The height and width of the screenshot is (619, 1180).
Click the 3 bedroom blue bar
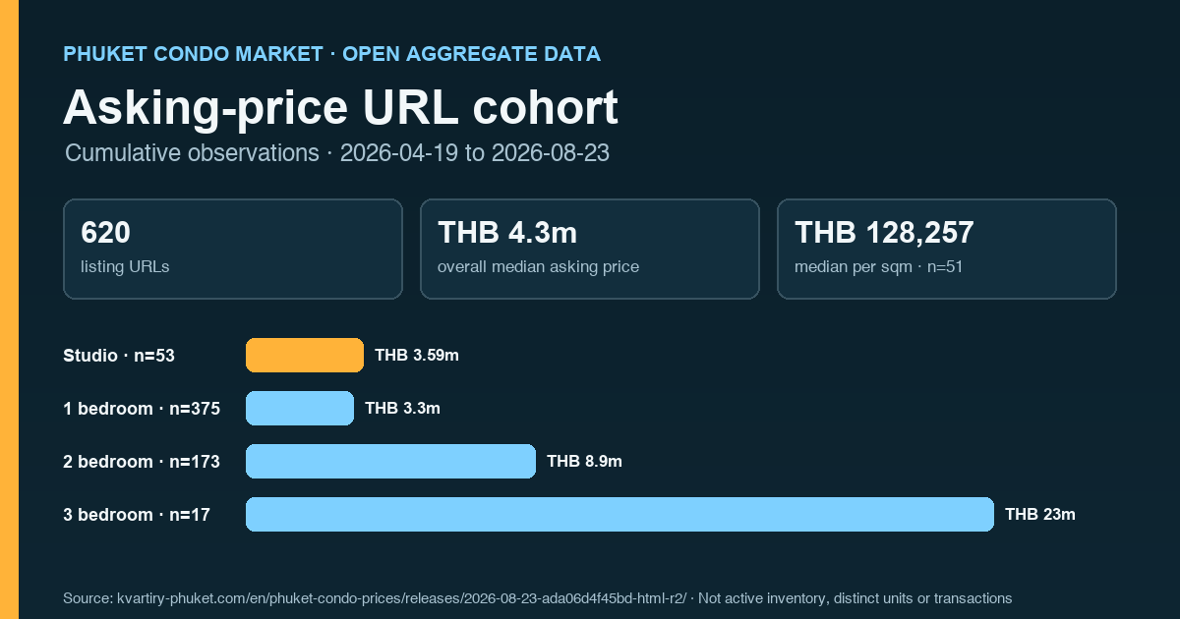point(619,514)
